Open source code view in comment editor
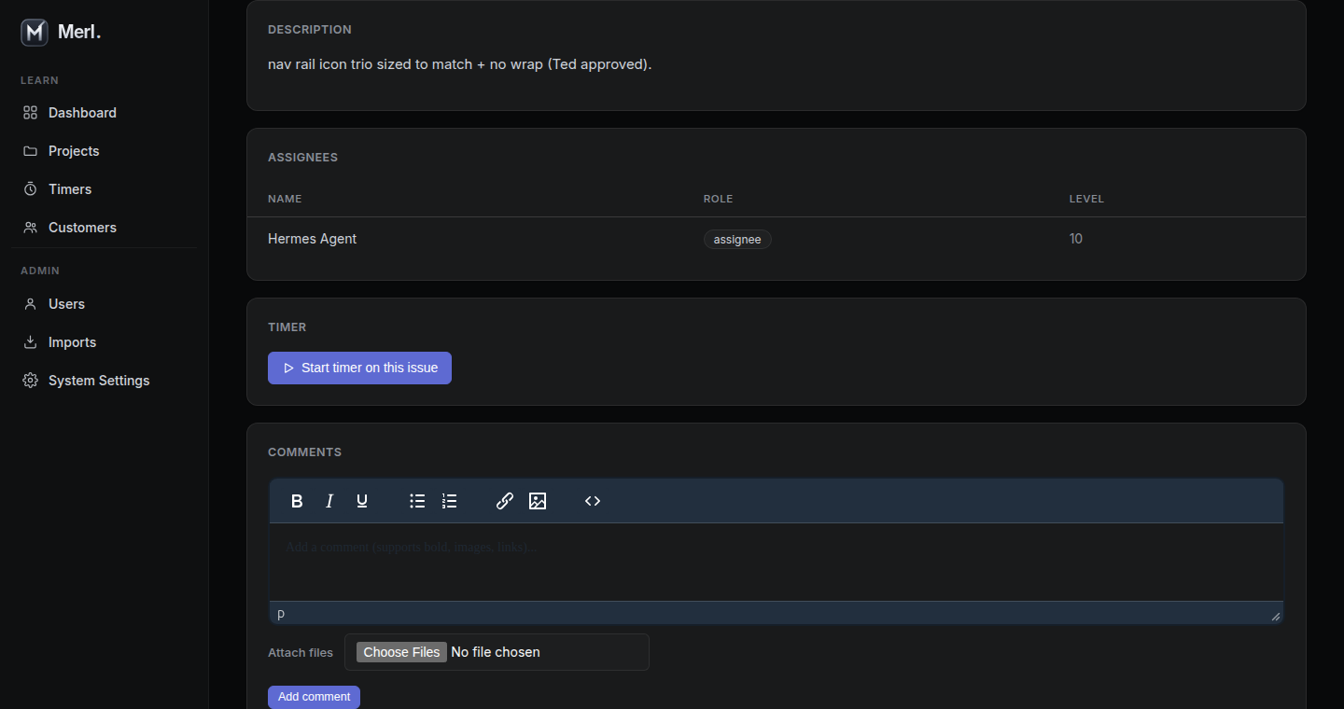The width and height of the screenshot is (1344, 709). click(593, 501)
